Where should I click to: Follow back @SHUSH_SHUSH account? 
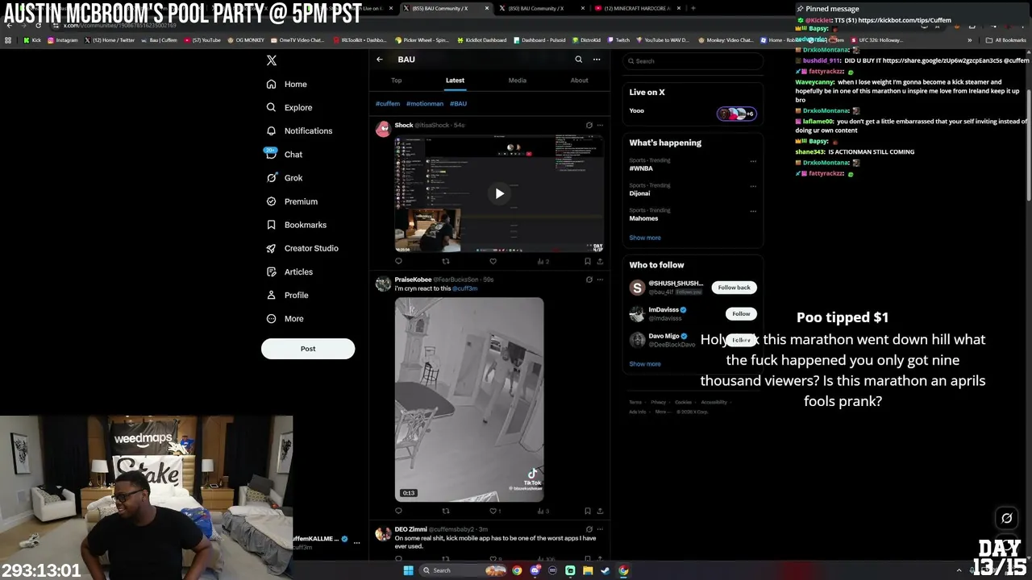pyautogui.click(x=734, y=288)
